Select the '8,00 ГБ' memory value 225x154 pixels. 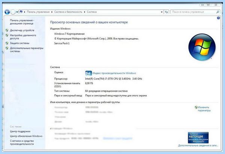click(x=89, y=83)
